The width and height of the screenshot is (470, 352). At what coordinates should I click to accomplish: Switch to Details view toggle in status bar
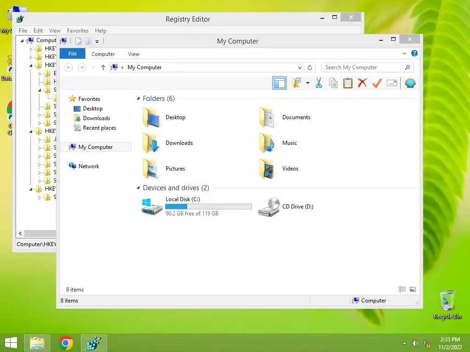point(402,289)
